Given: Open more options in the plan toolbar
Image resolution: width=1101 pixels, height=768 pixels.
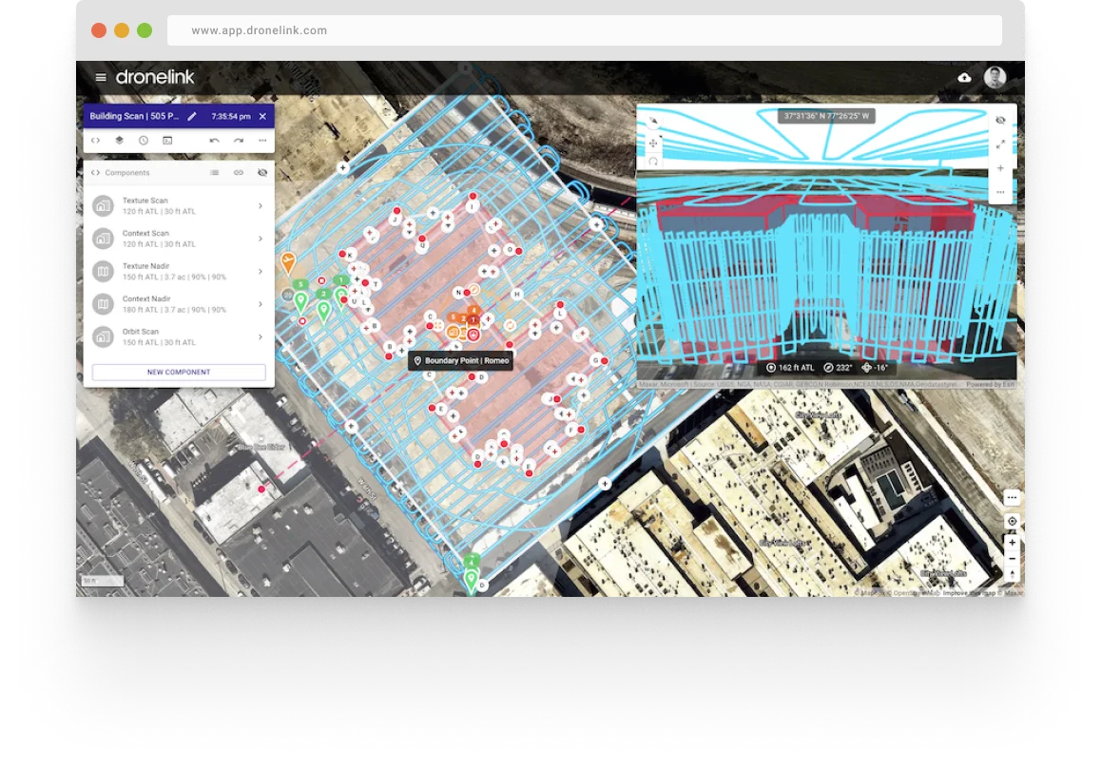Looking at the screenshot, I should pyautogui.click(x=262, y=141).
